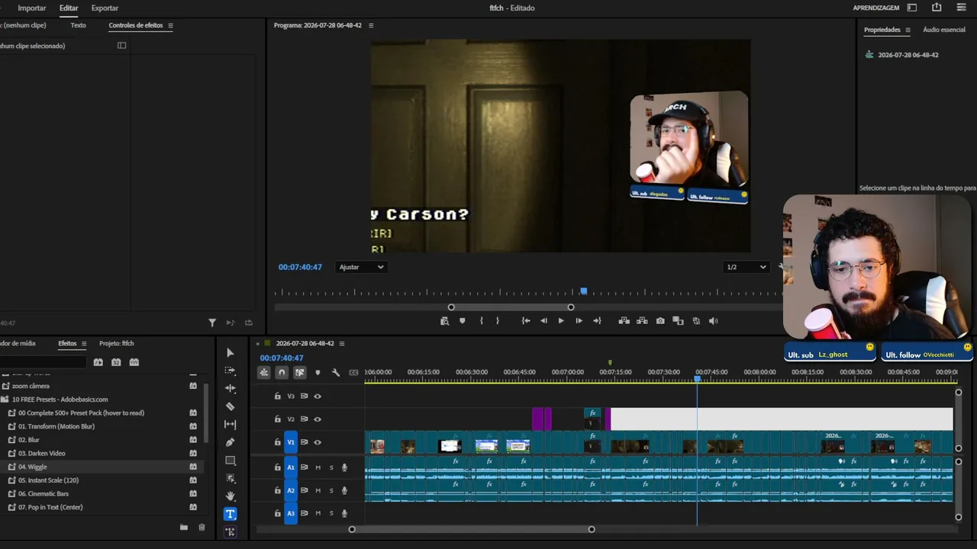Select the Selection arrow tool
The image size is (977, 549).
click(230, 352)
